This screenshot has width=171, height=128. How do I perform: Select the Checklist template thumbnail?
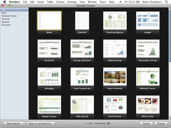pos(82,20)
